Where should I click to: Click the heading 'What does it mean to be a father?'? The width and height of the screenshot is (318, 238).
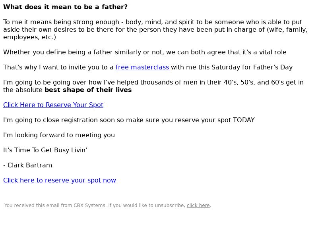(65, 7)
